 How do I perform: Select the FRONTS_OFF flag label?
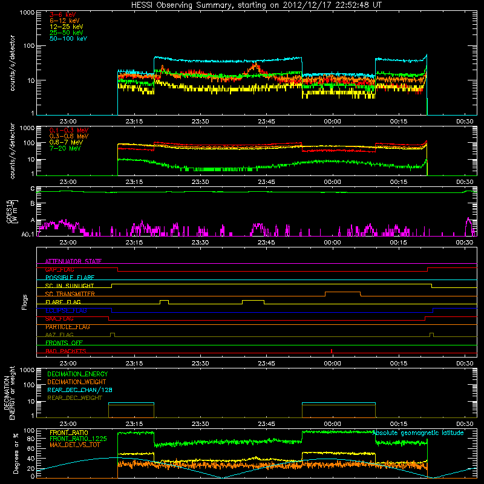pos(64,343)
